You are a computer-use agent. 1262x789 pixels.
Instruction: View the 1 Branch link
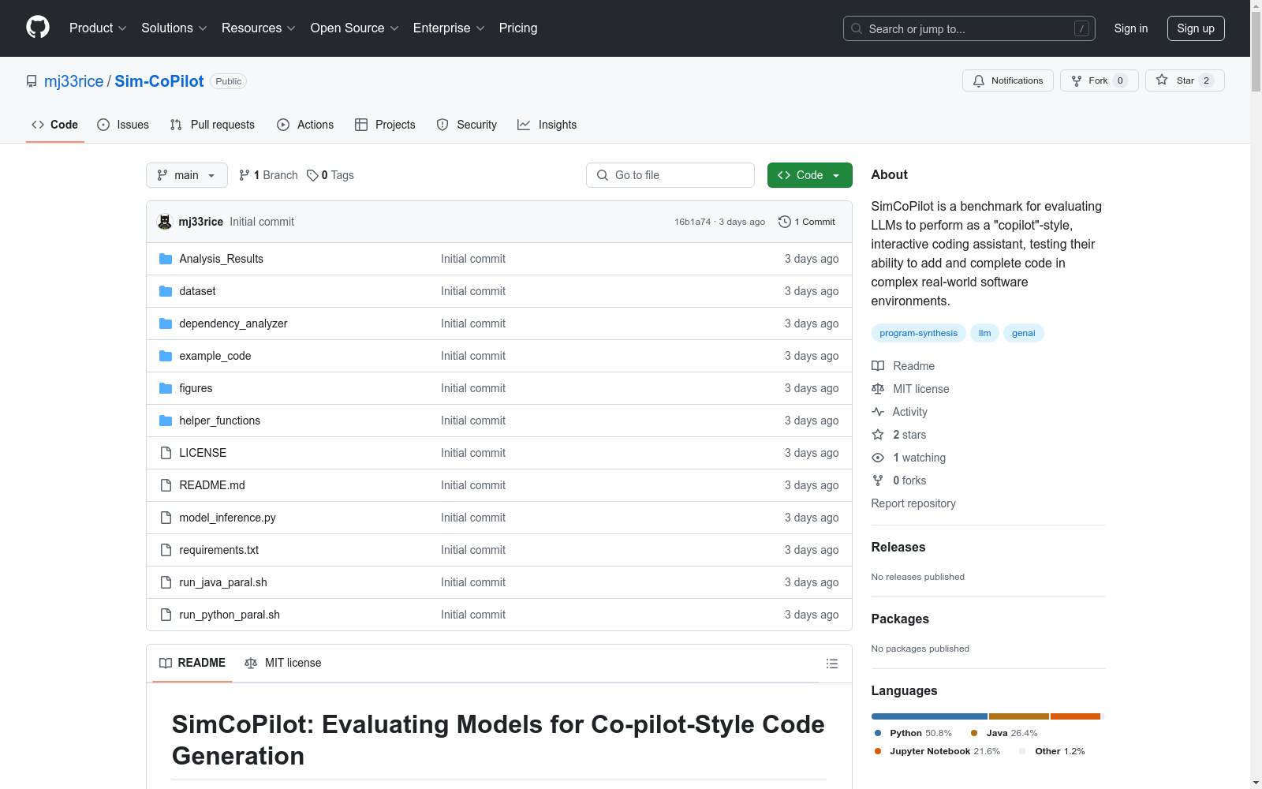point(268,175)
